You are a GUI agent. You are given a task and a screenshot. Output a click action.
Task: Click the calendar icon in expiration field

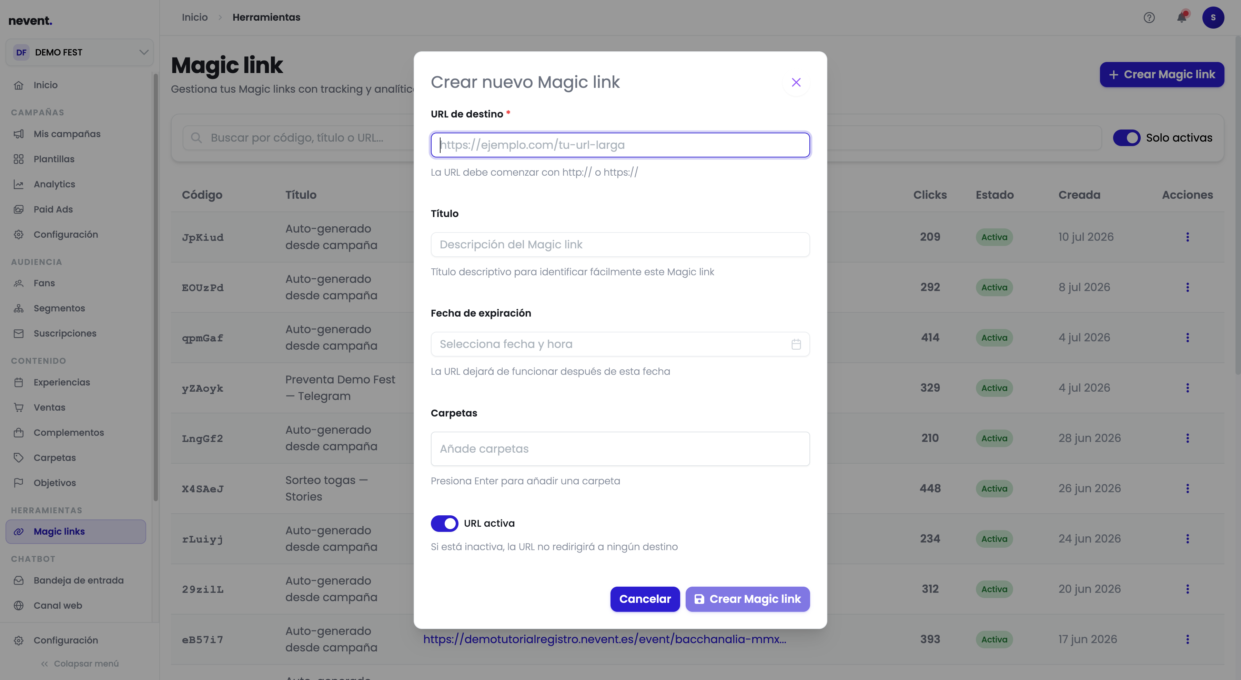point(796,344)
